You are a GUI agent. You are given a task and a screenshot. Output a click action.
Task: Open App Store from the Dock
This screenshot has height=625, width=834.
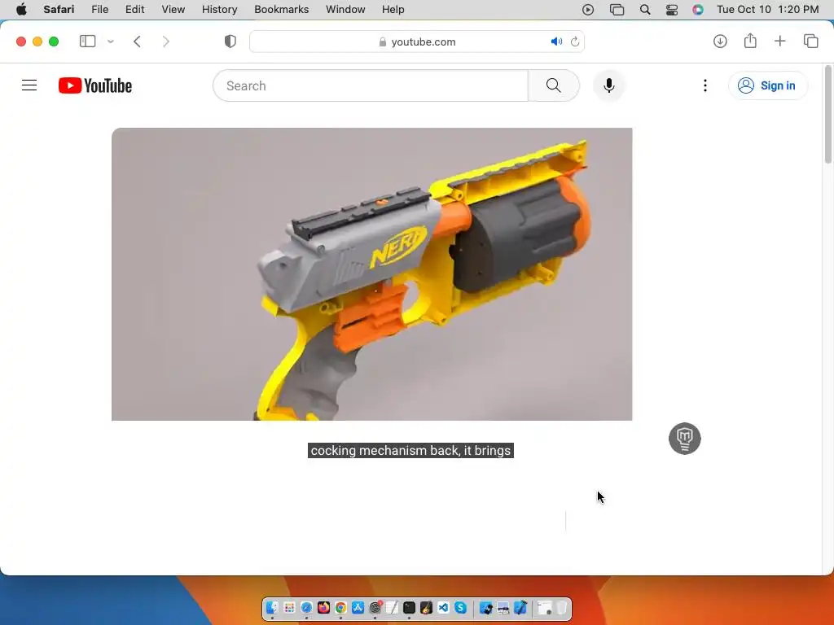coord(358,607)
